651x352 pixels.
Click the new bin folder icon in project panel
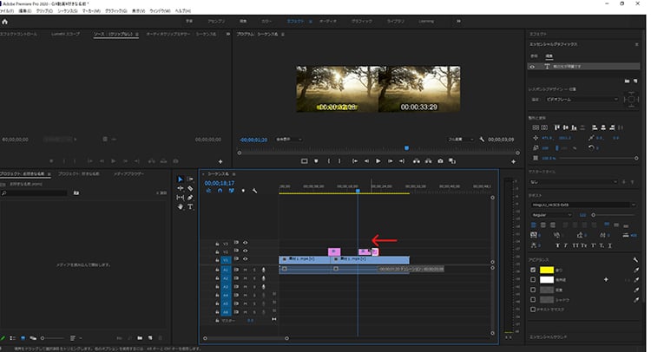[x=140, y=338]
